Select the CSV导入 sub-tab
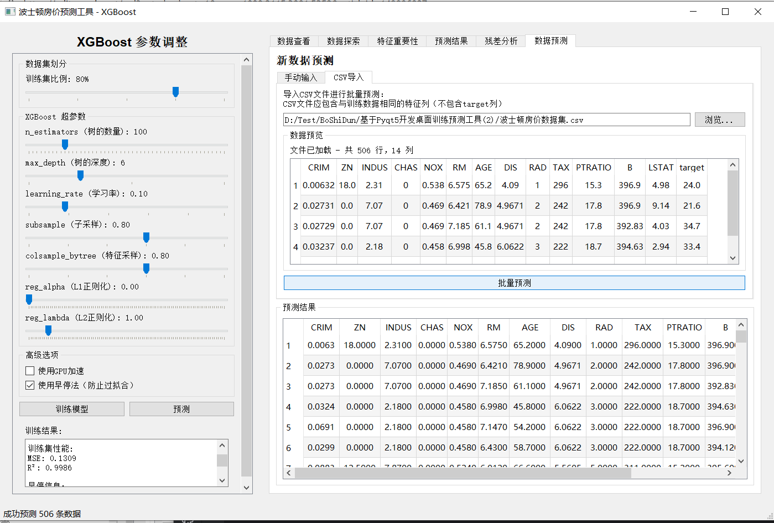 [x=349, y=77]
